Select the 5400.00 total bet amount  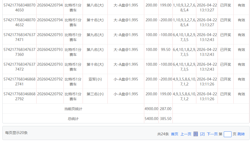coord(151,119)
